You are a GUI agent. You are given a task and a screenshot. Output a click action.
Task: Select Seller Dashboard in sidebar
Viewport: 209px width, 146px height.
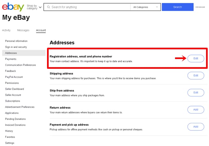tap(14, 89)
